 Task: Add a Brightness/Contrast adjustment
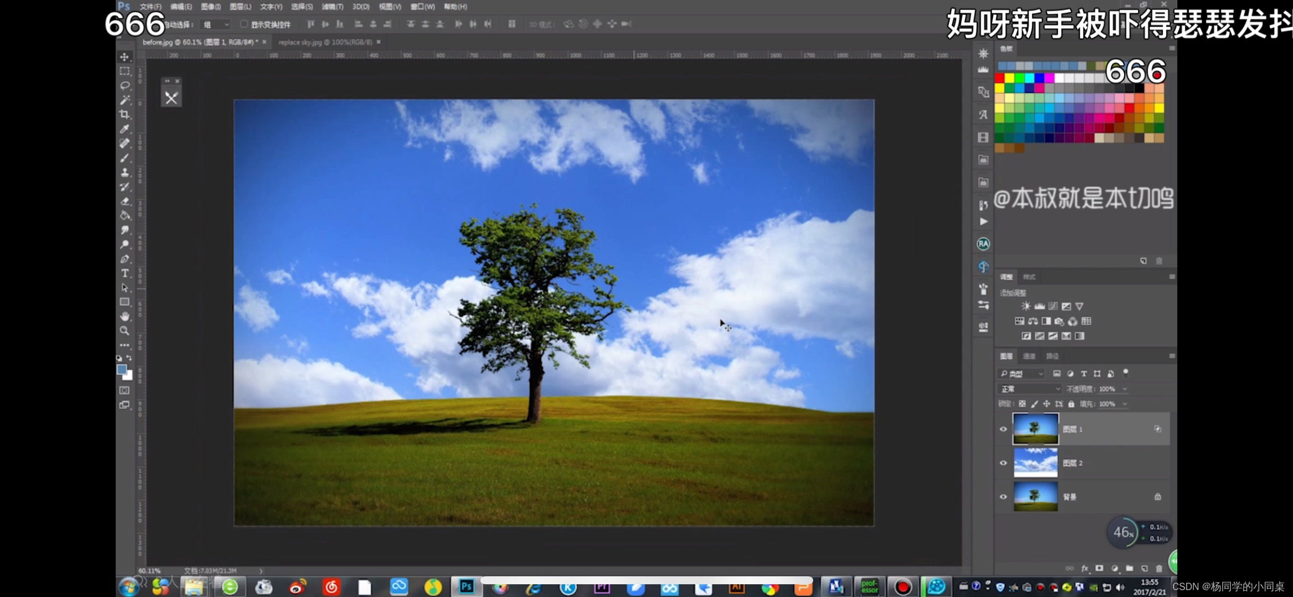click(1026, 306)
